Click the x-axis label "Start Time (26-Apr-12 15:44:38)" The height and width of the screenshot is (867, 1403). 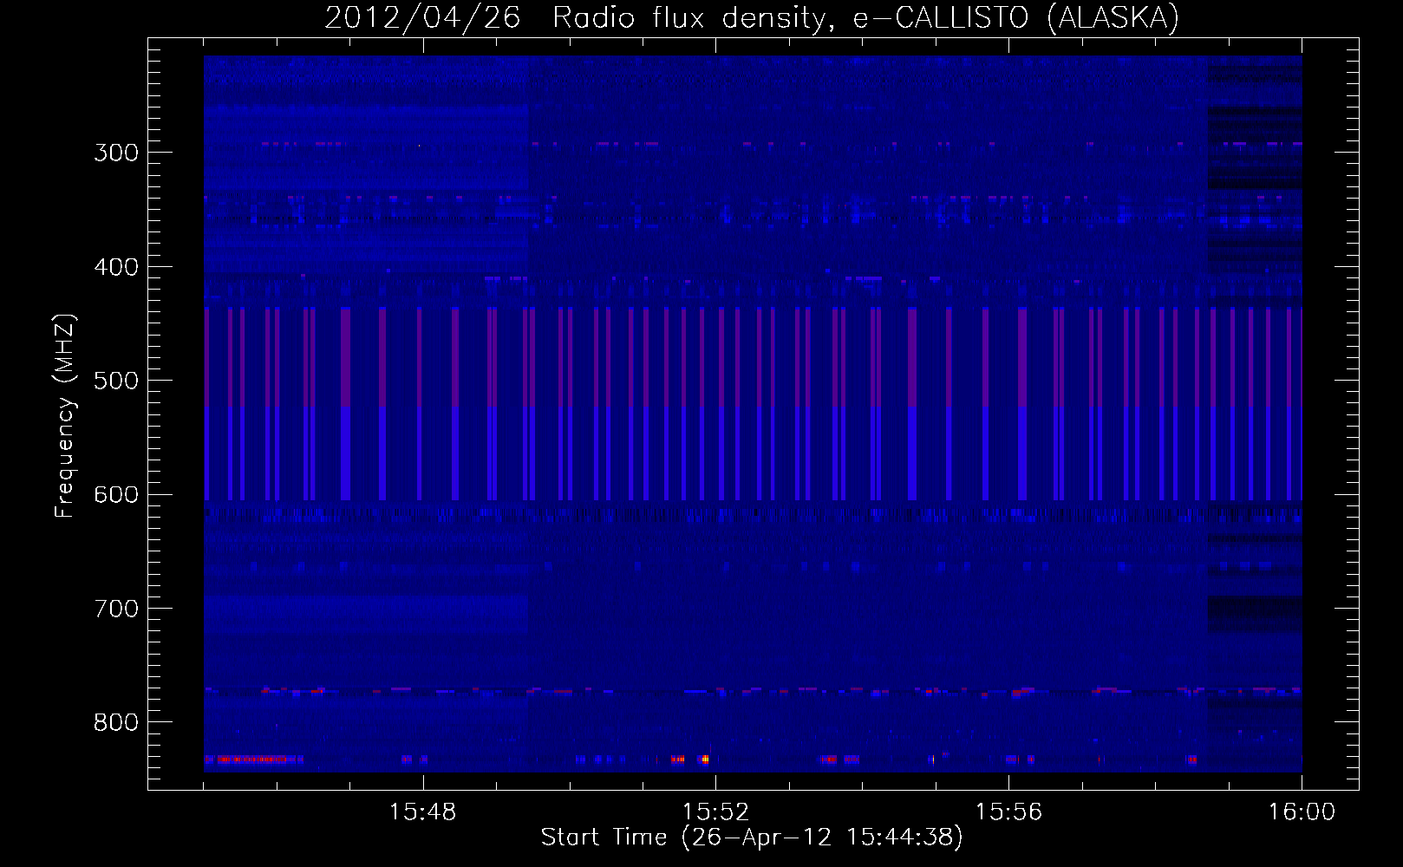click(x=752, y=838)
